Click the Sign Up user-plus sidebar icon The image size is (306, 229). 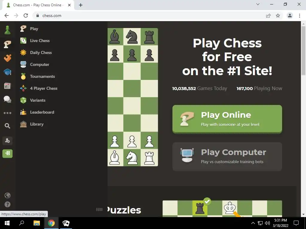click(x=7, y=141)
